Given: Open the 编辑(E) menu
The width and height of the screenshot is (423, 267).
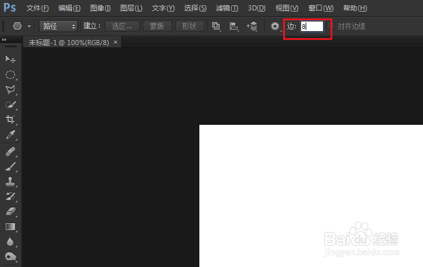Looking at the screenshot, I should [x=69, y=8].
